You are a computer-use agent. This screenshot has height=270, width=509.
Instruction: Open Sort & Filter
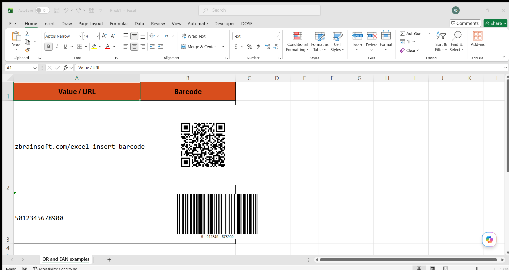coord(441,42)
